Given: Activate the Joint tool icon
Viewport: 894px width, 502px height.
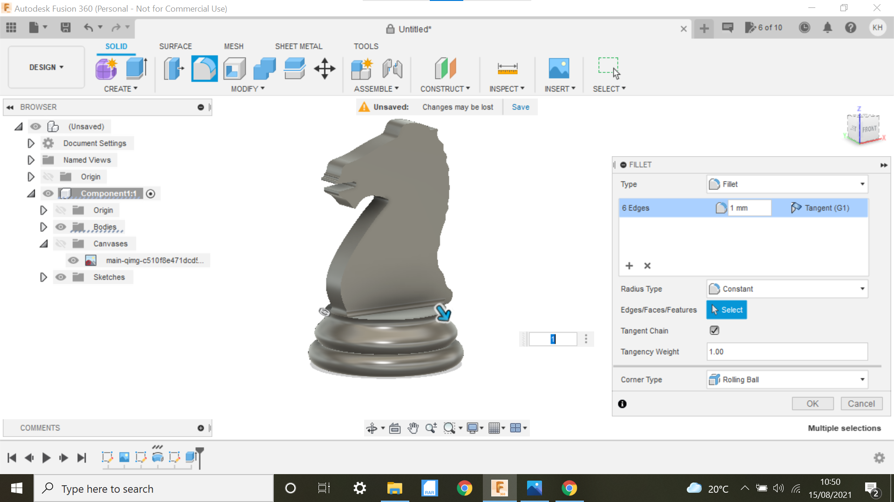Looking at the screenshot, I should [393, 68].
